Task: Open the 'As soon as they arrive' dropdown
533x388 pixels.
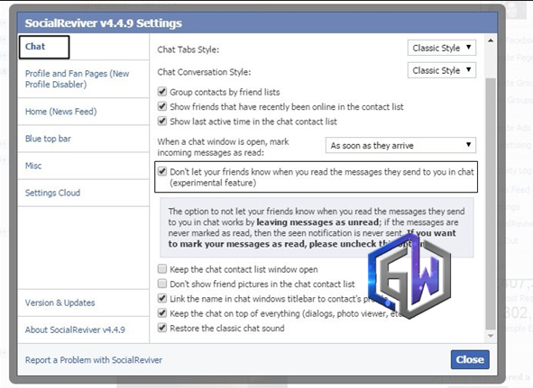Action: tap(400, 145)
